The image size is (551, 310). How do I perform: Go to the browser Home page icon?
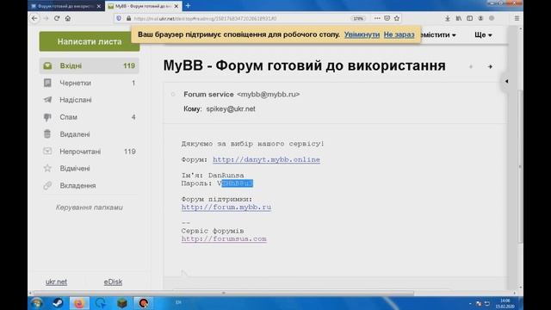[x=68, y=18]
